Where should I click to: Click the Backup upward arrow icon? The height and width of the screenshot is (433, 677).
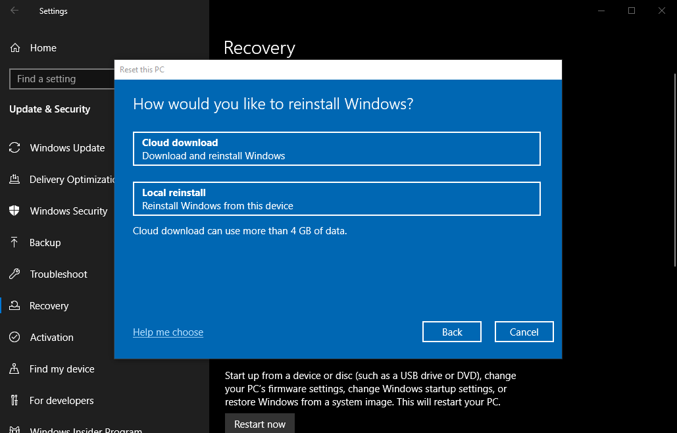click(x=14, y=243)
